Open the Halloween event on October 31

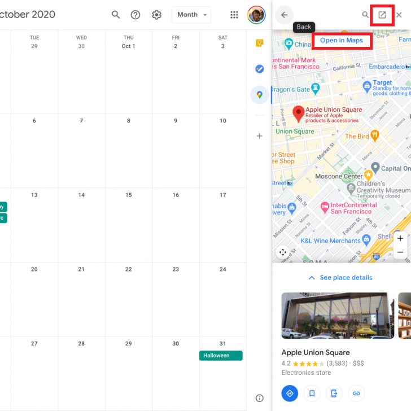[221, 356]
